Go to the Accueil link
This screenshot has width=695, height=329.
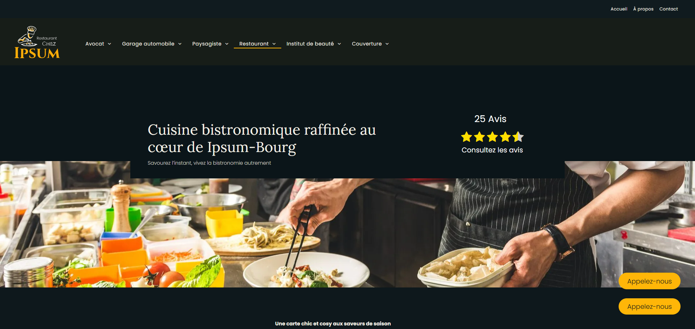point(619,9)
